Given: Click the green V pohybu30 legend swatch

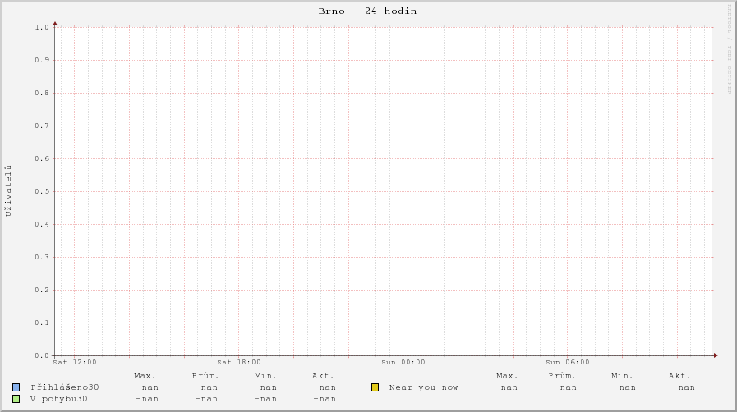Looking at the screenshot, I should [16, 399].
